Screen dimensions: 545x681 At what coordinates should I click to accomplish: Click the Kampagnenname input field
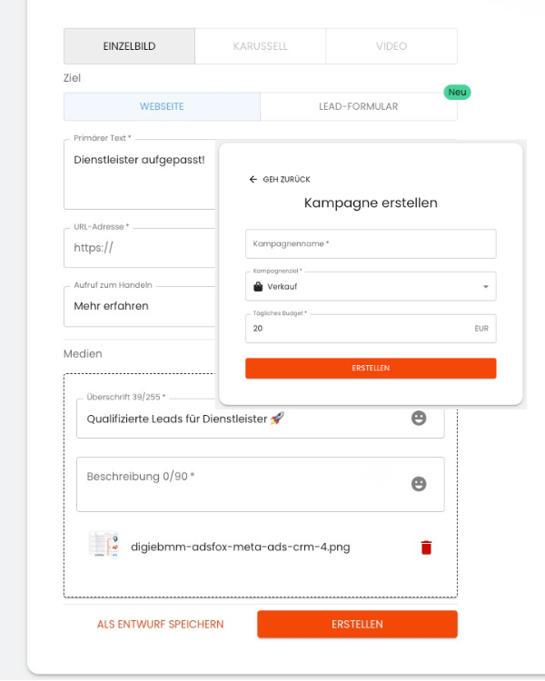371,244
